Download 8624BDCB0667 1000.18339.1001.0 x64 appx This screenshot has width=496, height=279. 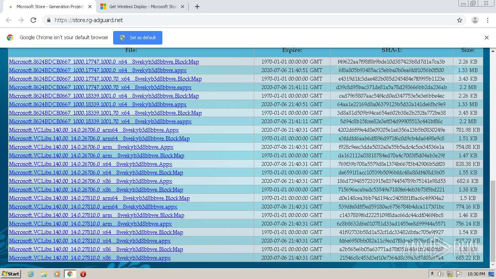tap(98, 104)
